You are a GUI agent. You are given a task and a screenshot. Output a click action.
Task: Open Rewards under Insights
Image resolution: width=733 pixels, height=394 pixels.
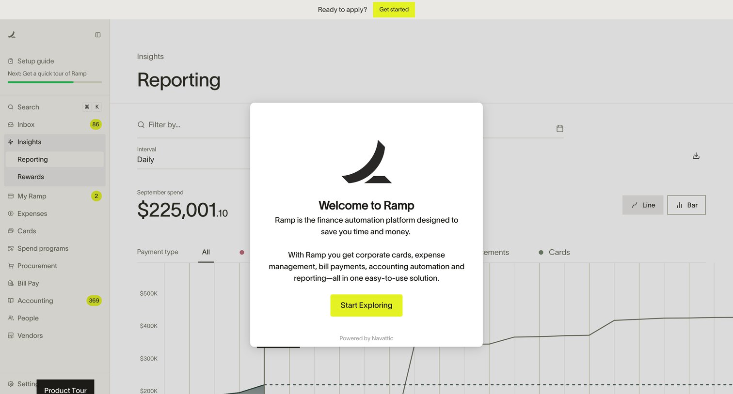pyautogui.click(x=55, y=177)
